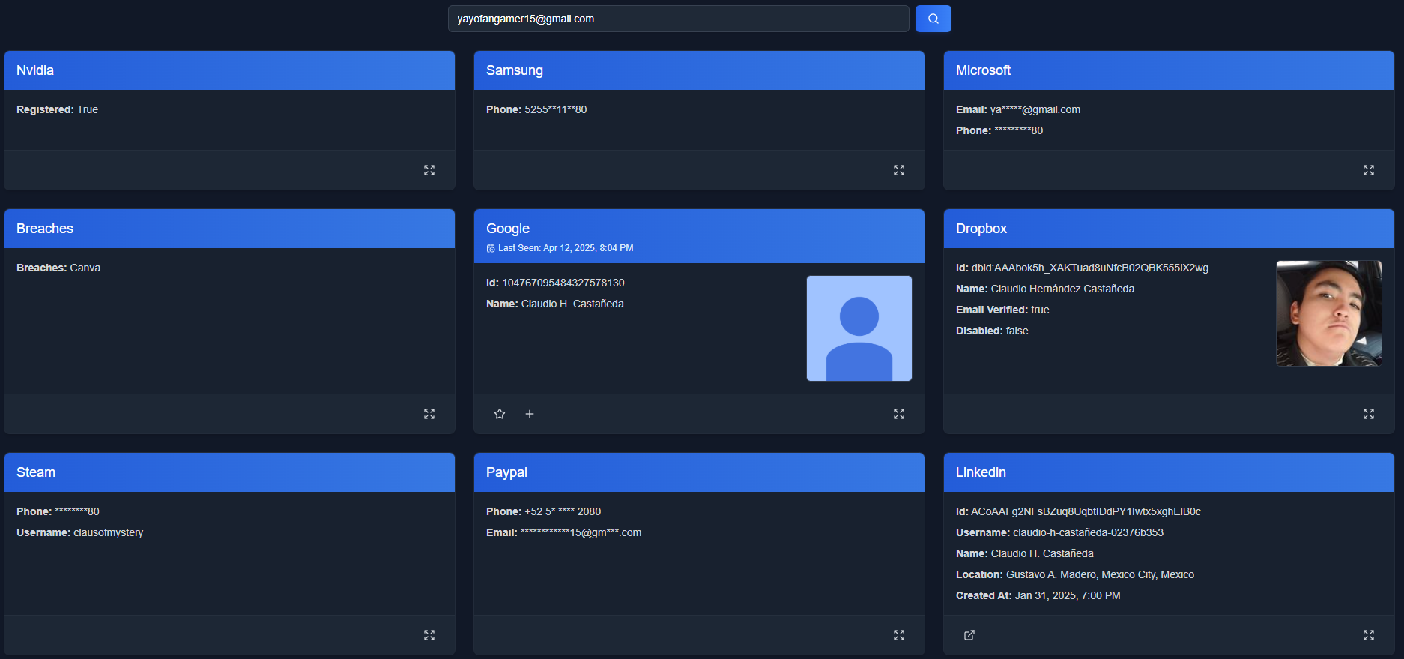The width and height of the screenshot is (1404, 659).
Task: Click the plus icon on Google card
Action: [530, 414]
